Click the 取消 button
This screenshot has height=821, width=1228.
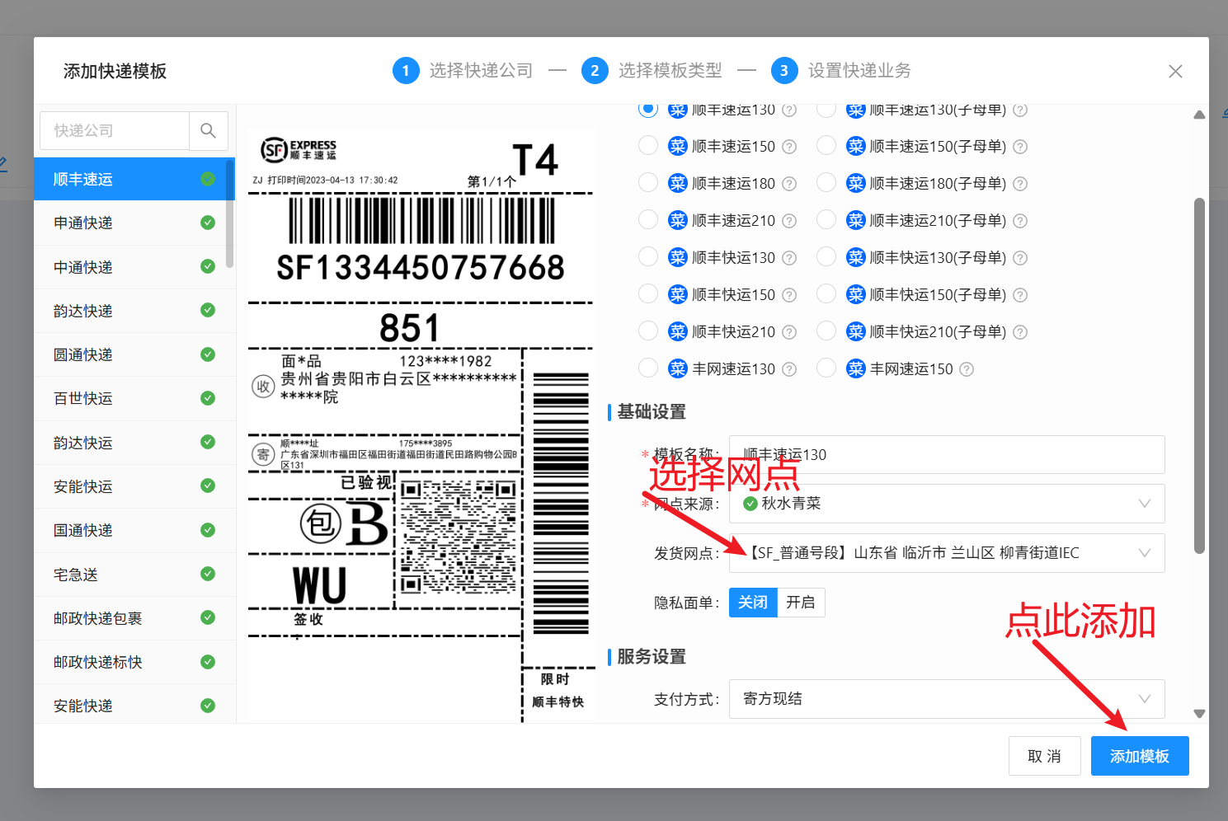1045,756
